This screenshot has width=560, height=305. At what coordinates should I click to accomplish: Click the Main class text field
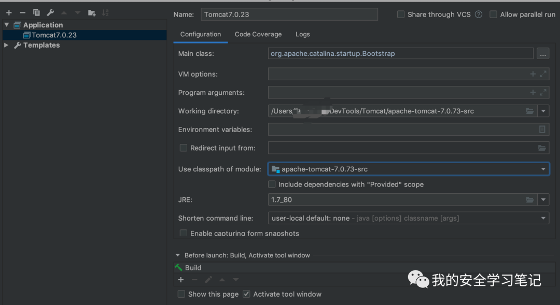click(x=400, y=53)
